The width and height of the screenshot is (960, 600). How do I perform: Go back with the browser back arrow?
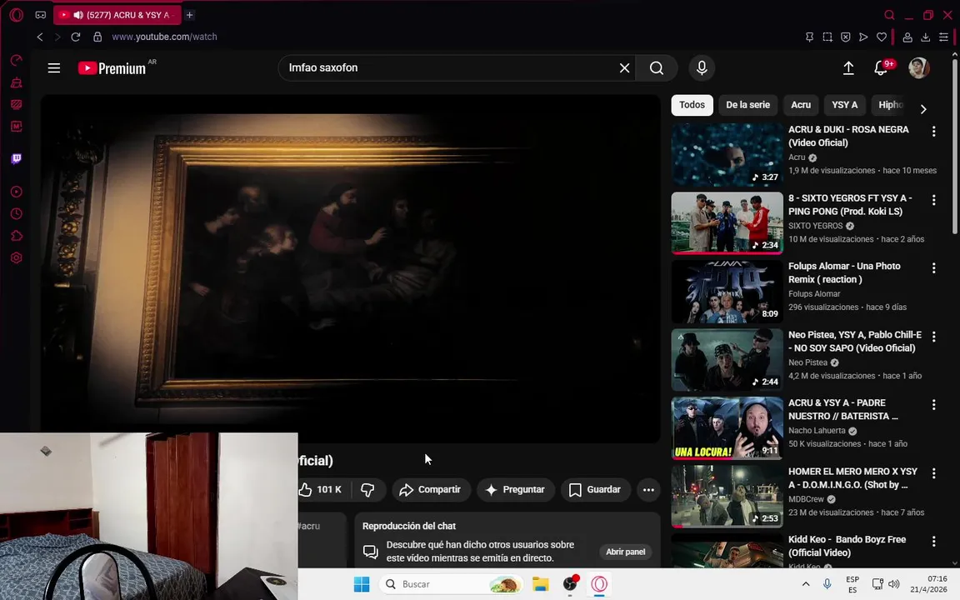pyautogui.click(x=40, y=37)
